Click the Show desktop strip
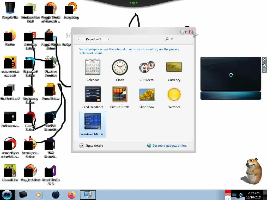Image resolution: width=267 pixels, height=200 pixels. 265,195
